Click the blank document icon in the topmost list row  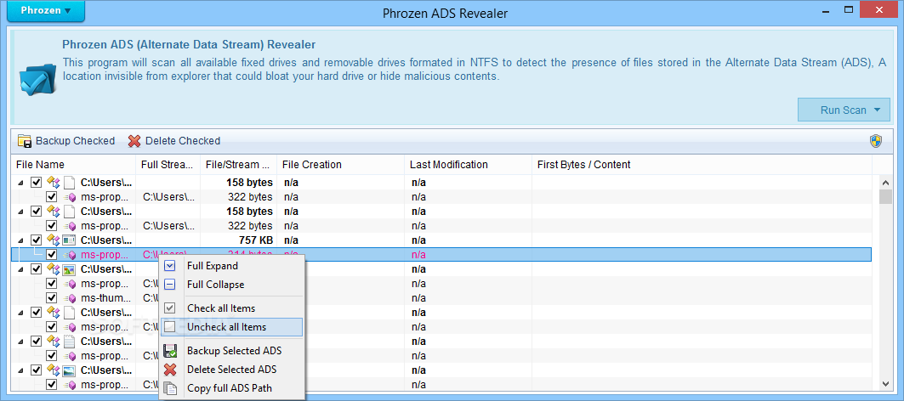[x=69, y=183]
